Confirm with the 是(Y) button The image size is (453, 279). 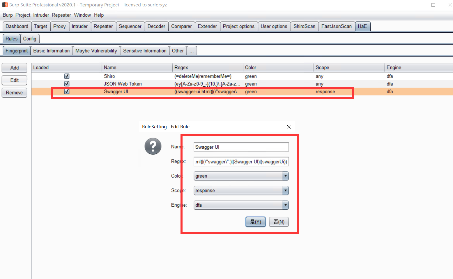[256, 222]
